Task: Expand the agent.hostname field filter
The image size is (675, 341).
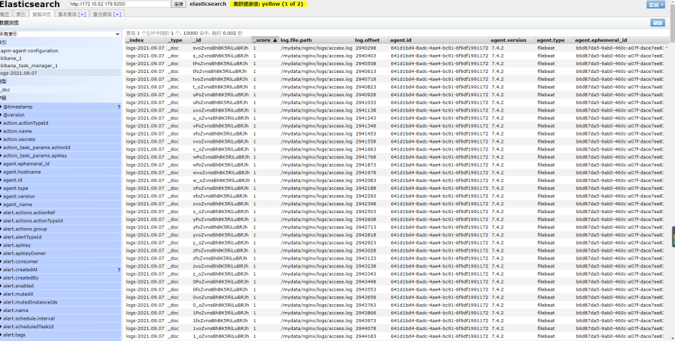Action: tap(60, 172)
